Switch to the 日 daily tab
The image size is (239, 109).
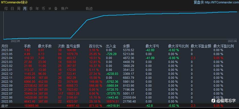12,8
